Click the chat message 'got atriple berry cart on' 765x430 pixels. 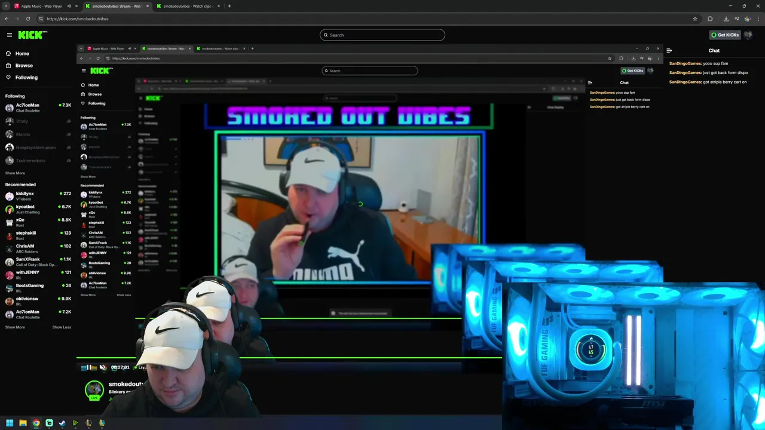pos(725,82)
